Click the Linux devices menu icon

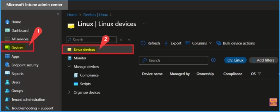pyautogui.click(x=69, y=50)
